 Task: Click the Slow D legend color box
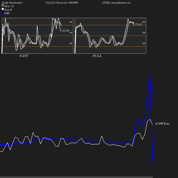(x=3, y=5)
